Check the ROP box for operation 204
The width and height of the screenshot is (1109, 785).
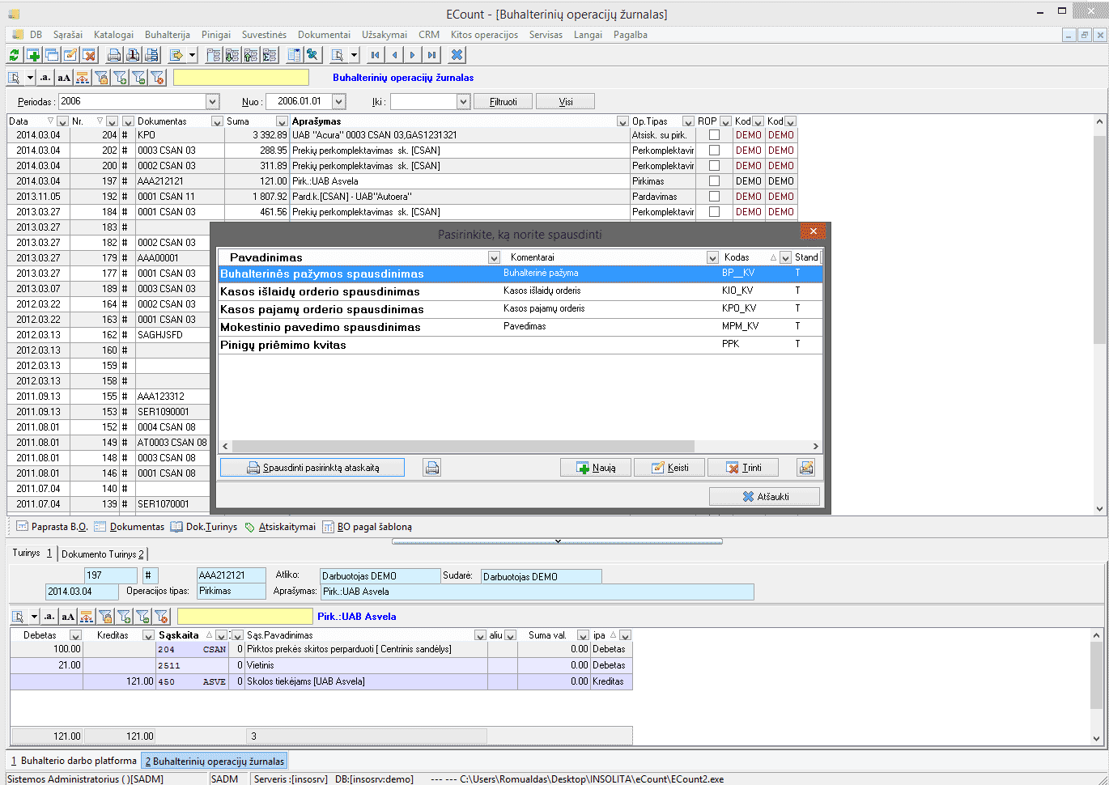(714, 135)
